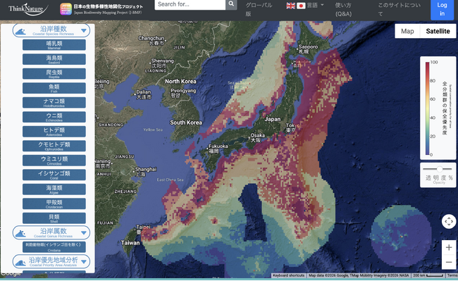Select the ナマコ類 Holothuroidea layer
458x281 pixels.
pyautogui.click(x=54, y=102)
